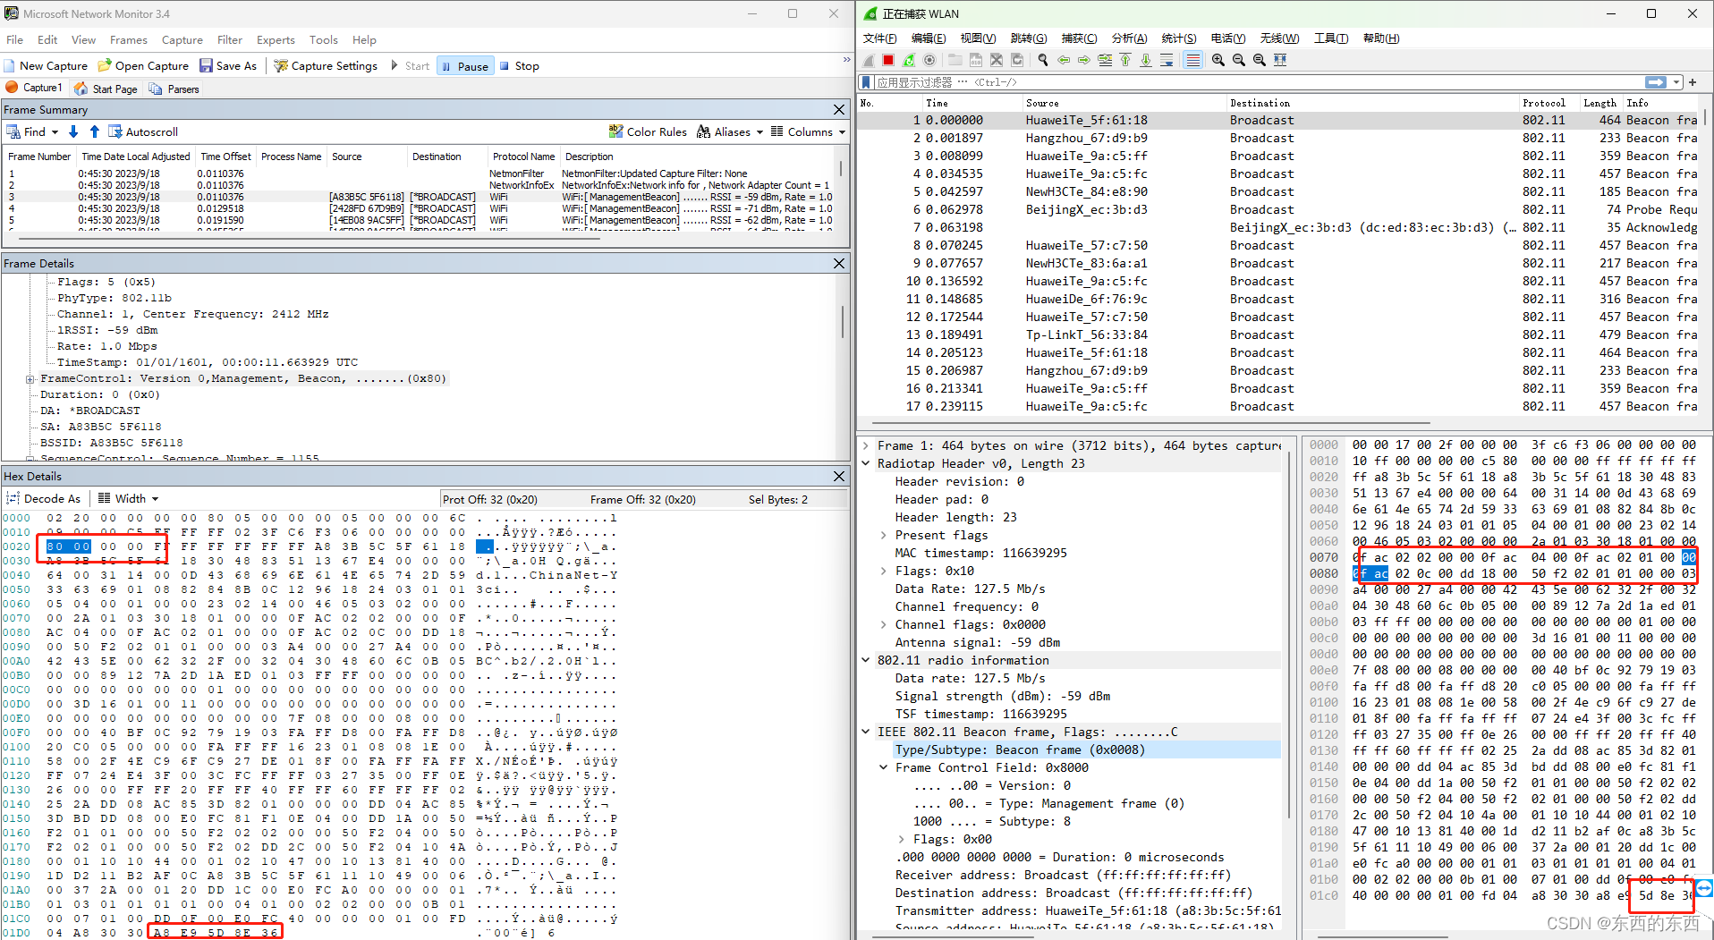Click Wireshark find packet magnifier icon
This screenshot has width=1714, height=940.
pos(1042,60)
